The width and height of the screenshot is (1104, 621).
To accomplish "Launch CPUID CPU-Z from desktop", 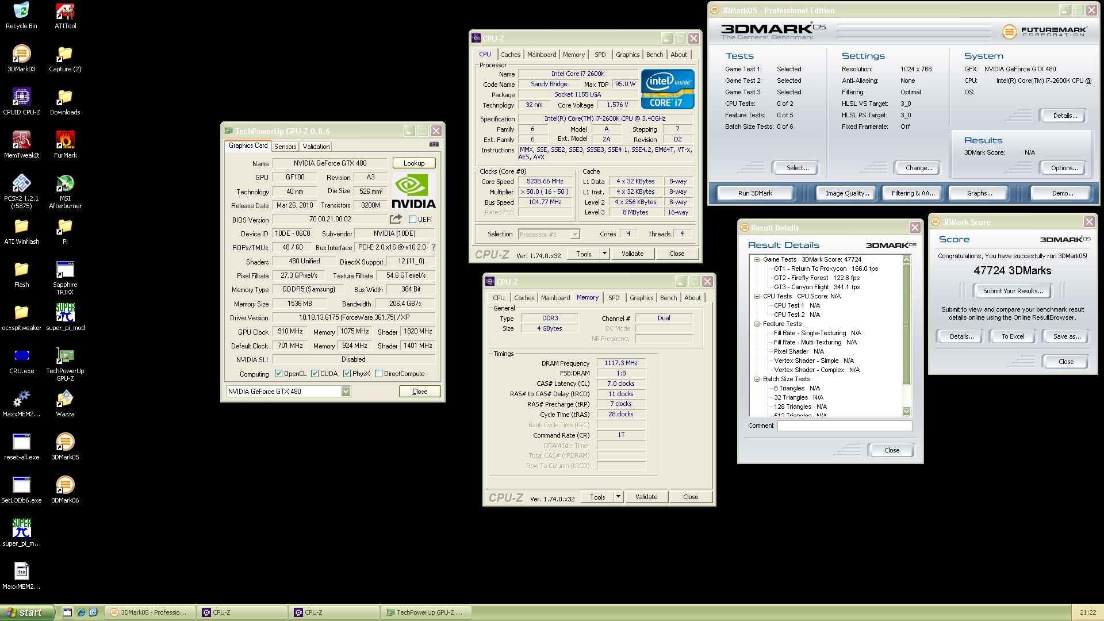I will [x=21, y=102].
